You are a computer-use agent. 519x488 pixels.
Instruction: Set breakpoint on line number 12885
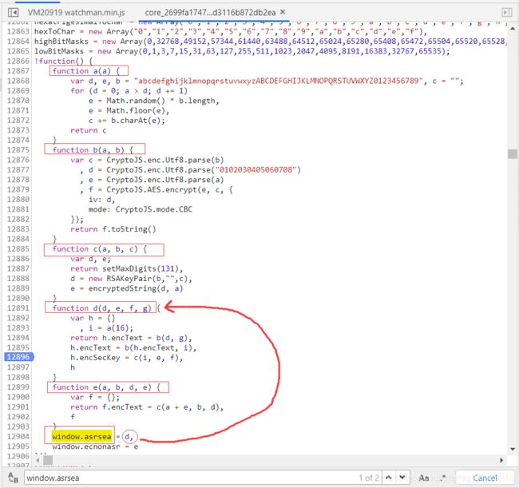[18, 248]
